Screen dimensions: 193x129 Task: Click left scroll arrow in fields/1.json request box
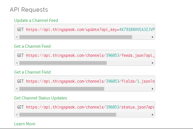click(17, 89)
